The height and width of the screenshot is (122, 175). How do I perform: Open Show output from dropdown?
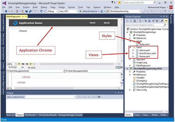tap(51, 97)
